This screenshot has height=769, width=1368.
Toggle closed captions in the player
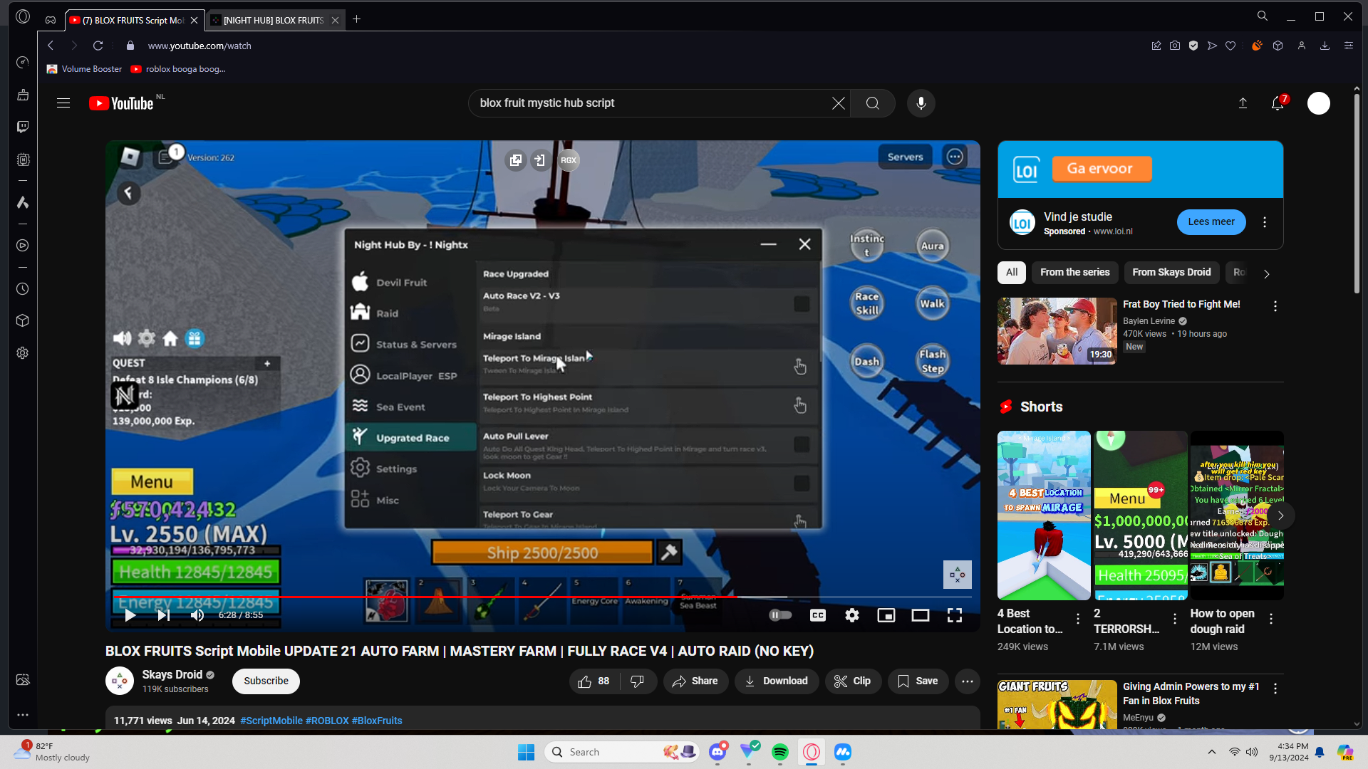coord(818,615)
